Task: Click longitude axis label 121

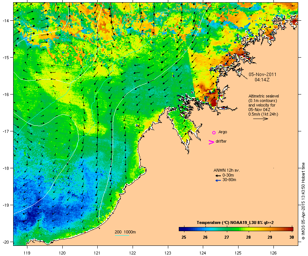Action: pos(97,253)
